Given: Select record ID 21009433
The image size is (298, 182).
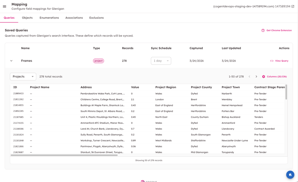Looking at the screenshot, I should click(18, 94).
